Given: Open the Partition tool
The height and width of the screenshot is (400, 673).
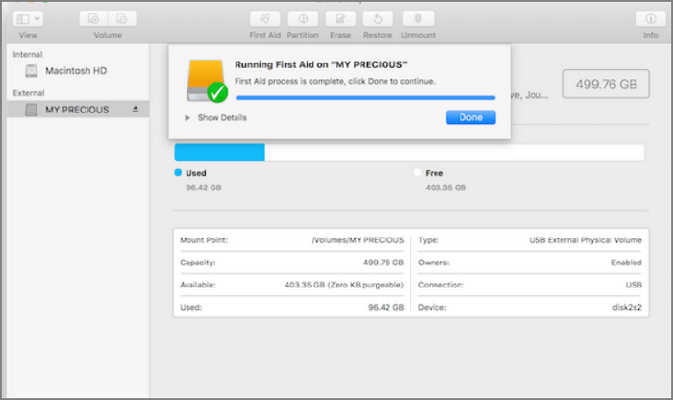Looking at the screenshot, I should click(304, 19).
